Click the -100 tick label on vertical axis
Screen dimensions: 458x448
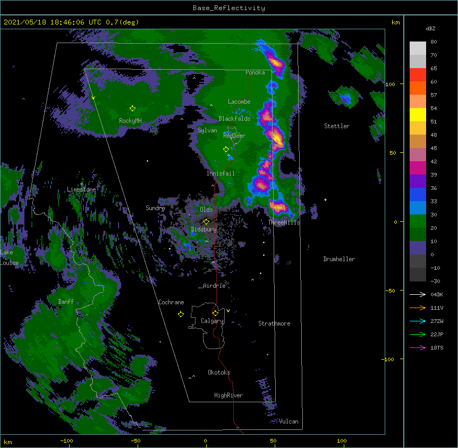point(388,359)
